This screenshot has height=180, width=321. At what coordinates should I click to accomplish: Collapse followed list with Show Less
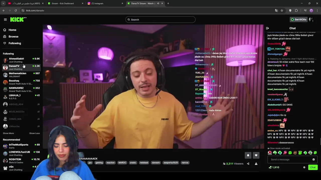(x=34, y=133)
